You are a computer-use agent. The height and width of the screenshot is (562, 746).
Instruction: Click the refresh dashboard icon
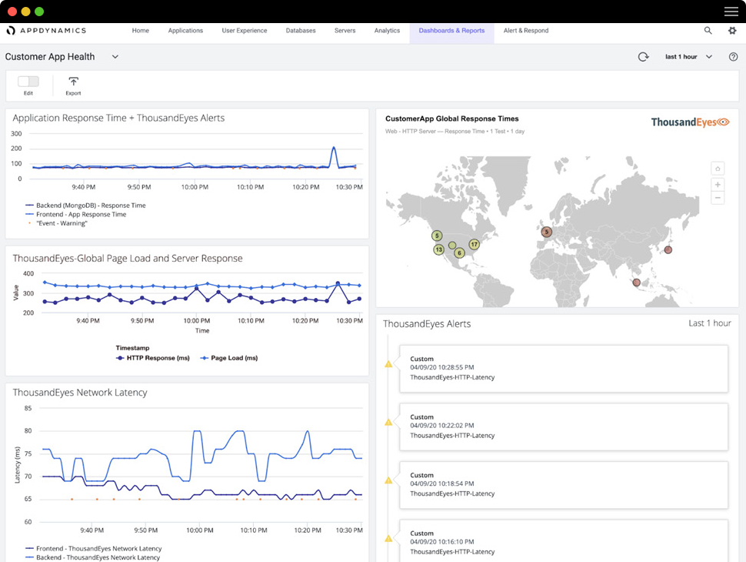tap(644, 57)
